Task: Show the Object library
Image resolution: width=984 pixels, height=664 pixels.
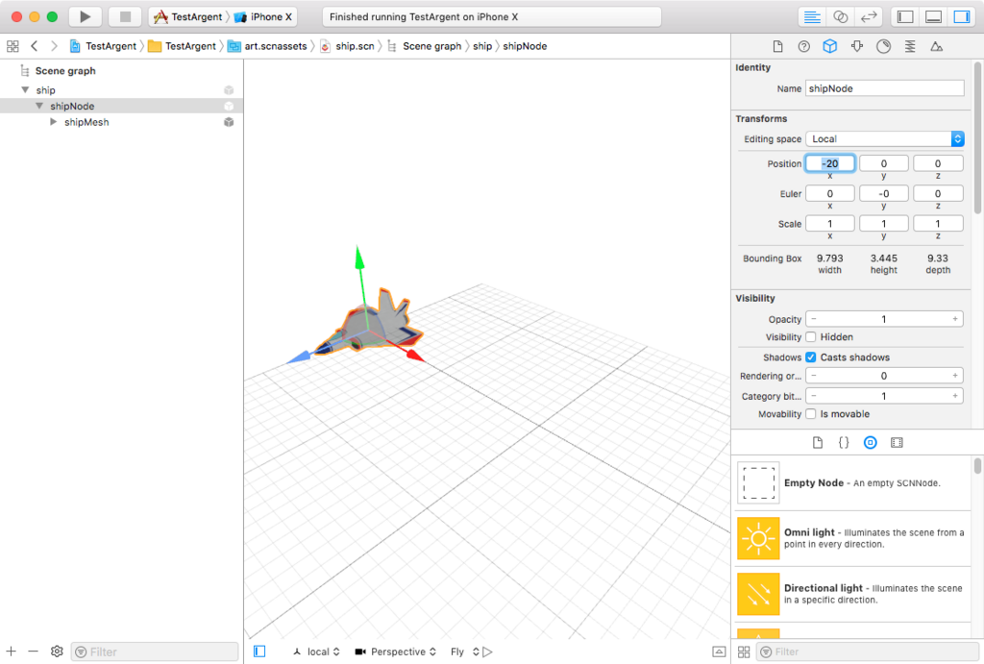Action: tap(870, 442)
